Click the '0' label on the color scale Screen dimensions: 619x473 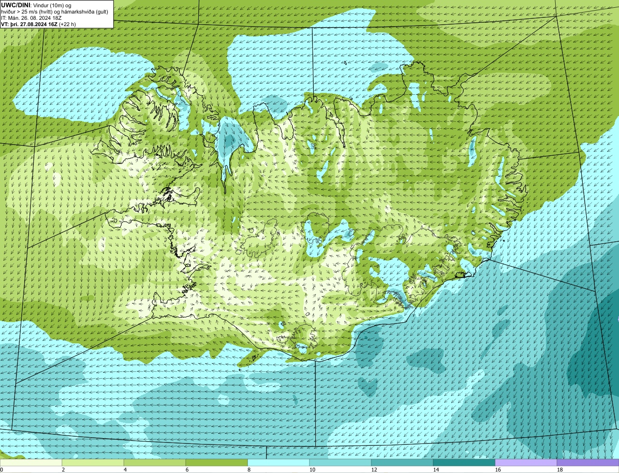tap(2, 470)
